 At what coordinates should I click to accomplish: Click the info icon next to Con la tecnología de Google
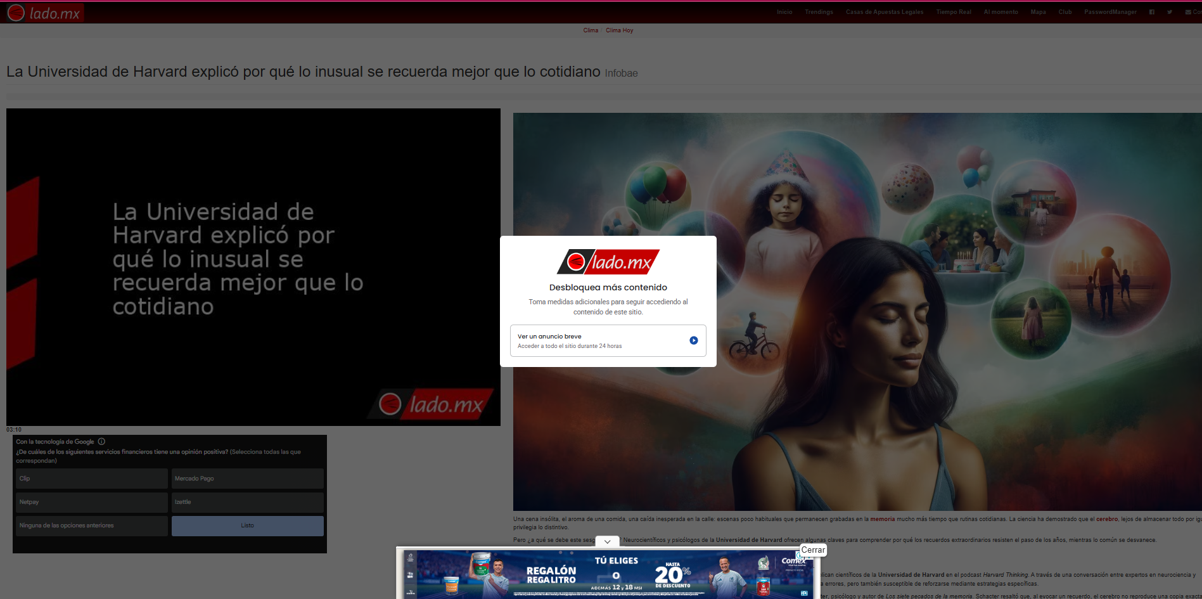pyautogui.click(x=101, y=442)
